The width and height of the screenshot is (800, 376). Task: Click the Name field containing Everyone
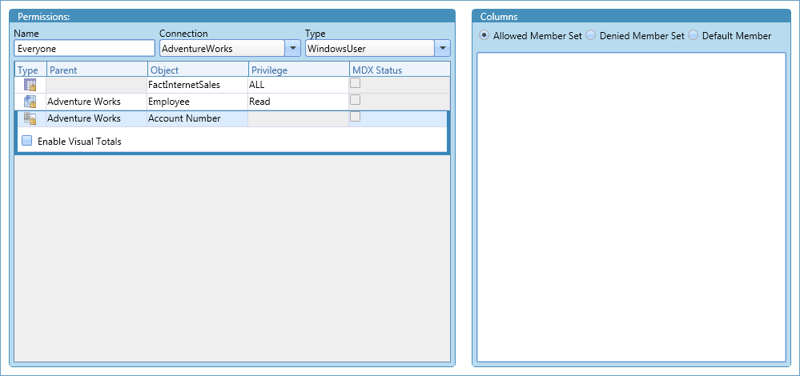[x=84, y=49]
